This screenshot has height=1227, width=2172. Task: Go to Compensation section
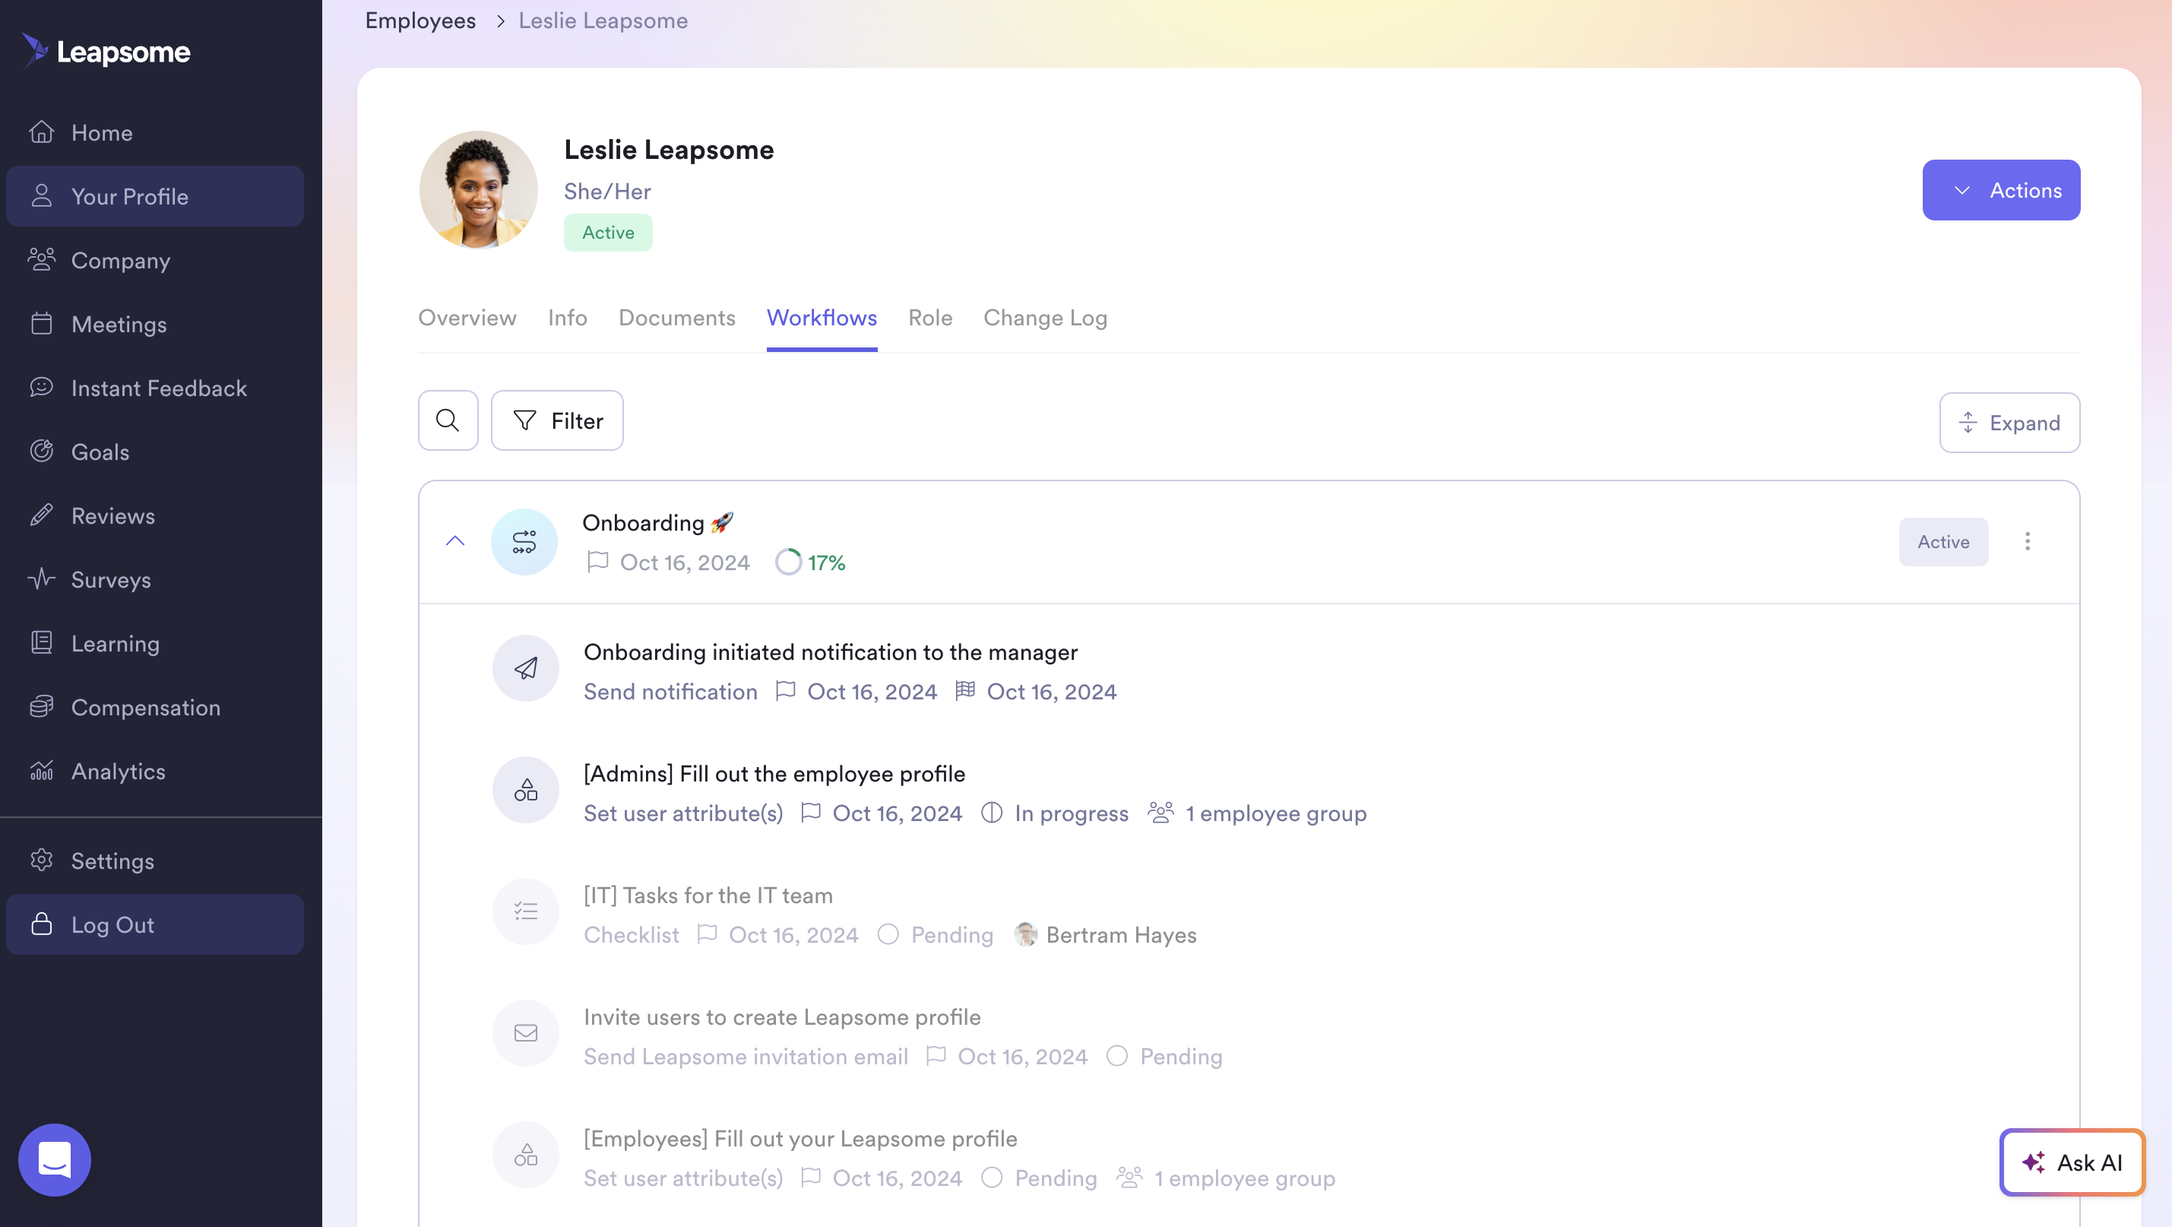point(155,707)
